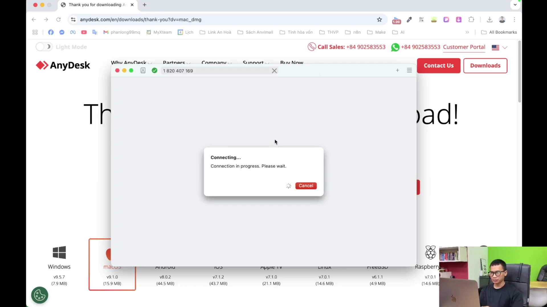Open the Support menu
547x307 pixels.
point(256,63)
